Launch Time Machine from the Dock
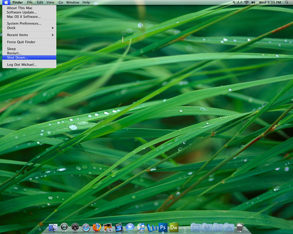Image resolution: width=293 pixels, height=234 pixels. 64,227
